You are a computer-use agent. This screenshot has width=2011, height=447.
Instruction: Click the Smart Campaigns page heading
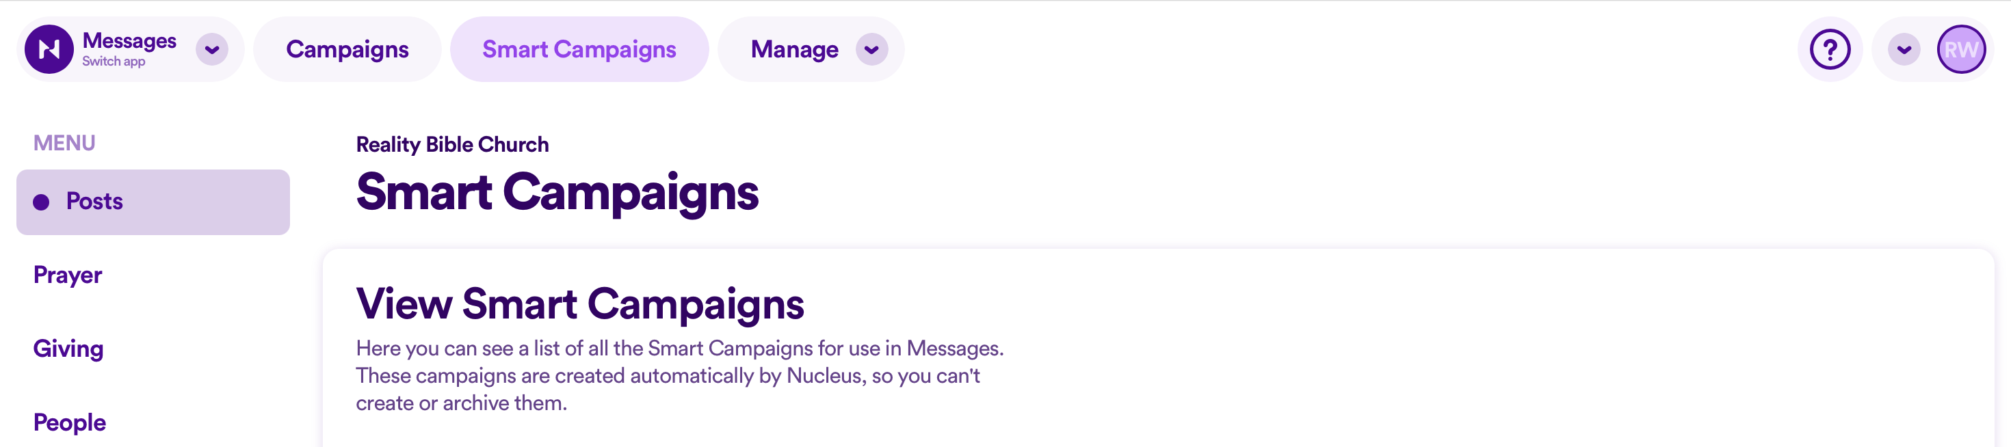pos(557,192)
